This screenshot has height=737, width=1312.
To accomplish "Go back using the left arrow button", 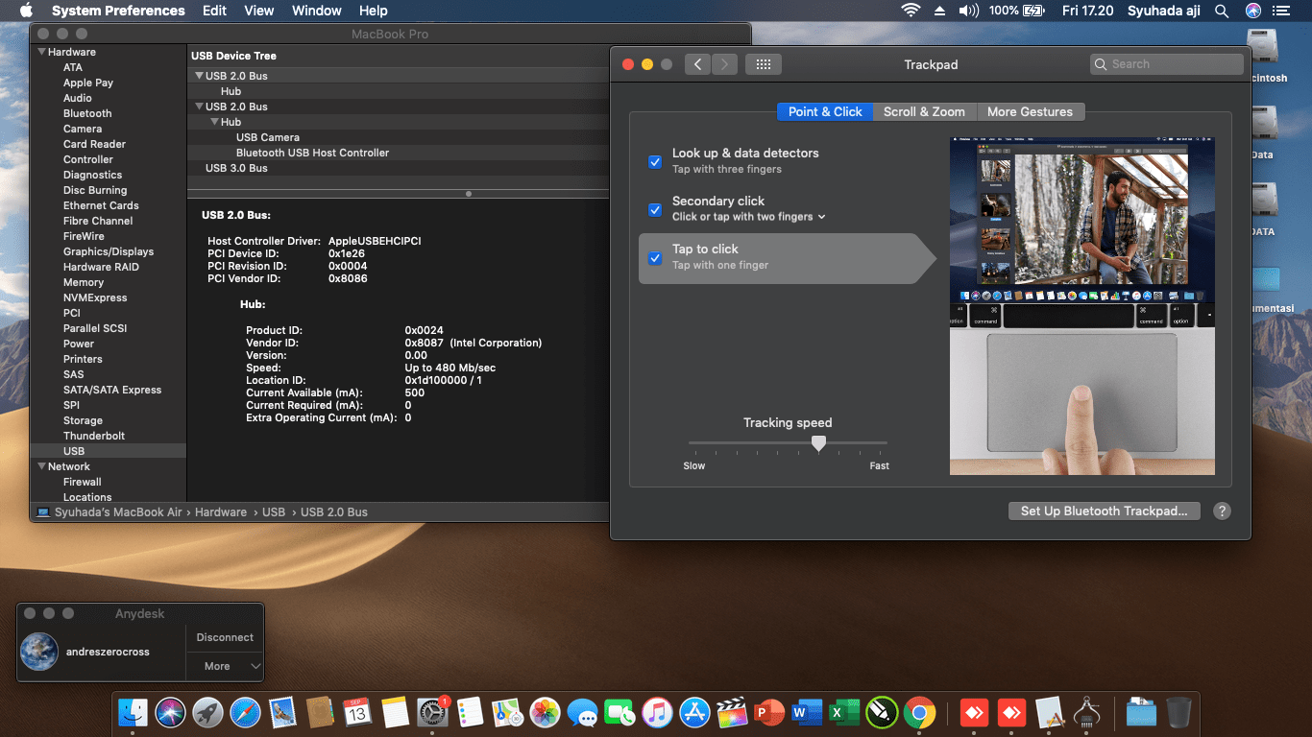I will pyautogui.click(x=697, y=64).
